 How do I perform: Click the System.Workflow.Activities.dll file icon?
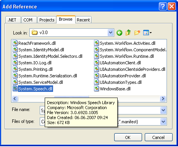coord(96,43)
